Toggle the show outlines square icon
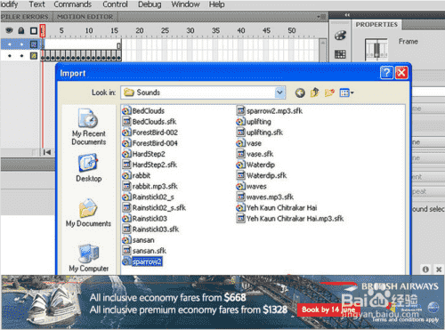This screenshot has width=445, height=330. (34, 30)
